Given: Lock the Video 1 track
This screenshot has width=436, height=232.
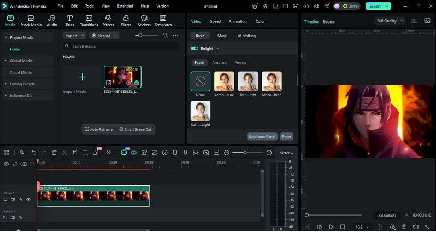Looking at the screenshot, I should (5, 199).
